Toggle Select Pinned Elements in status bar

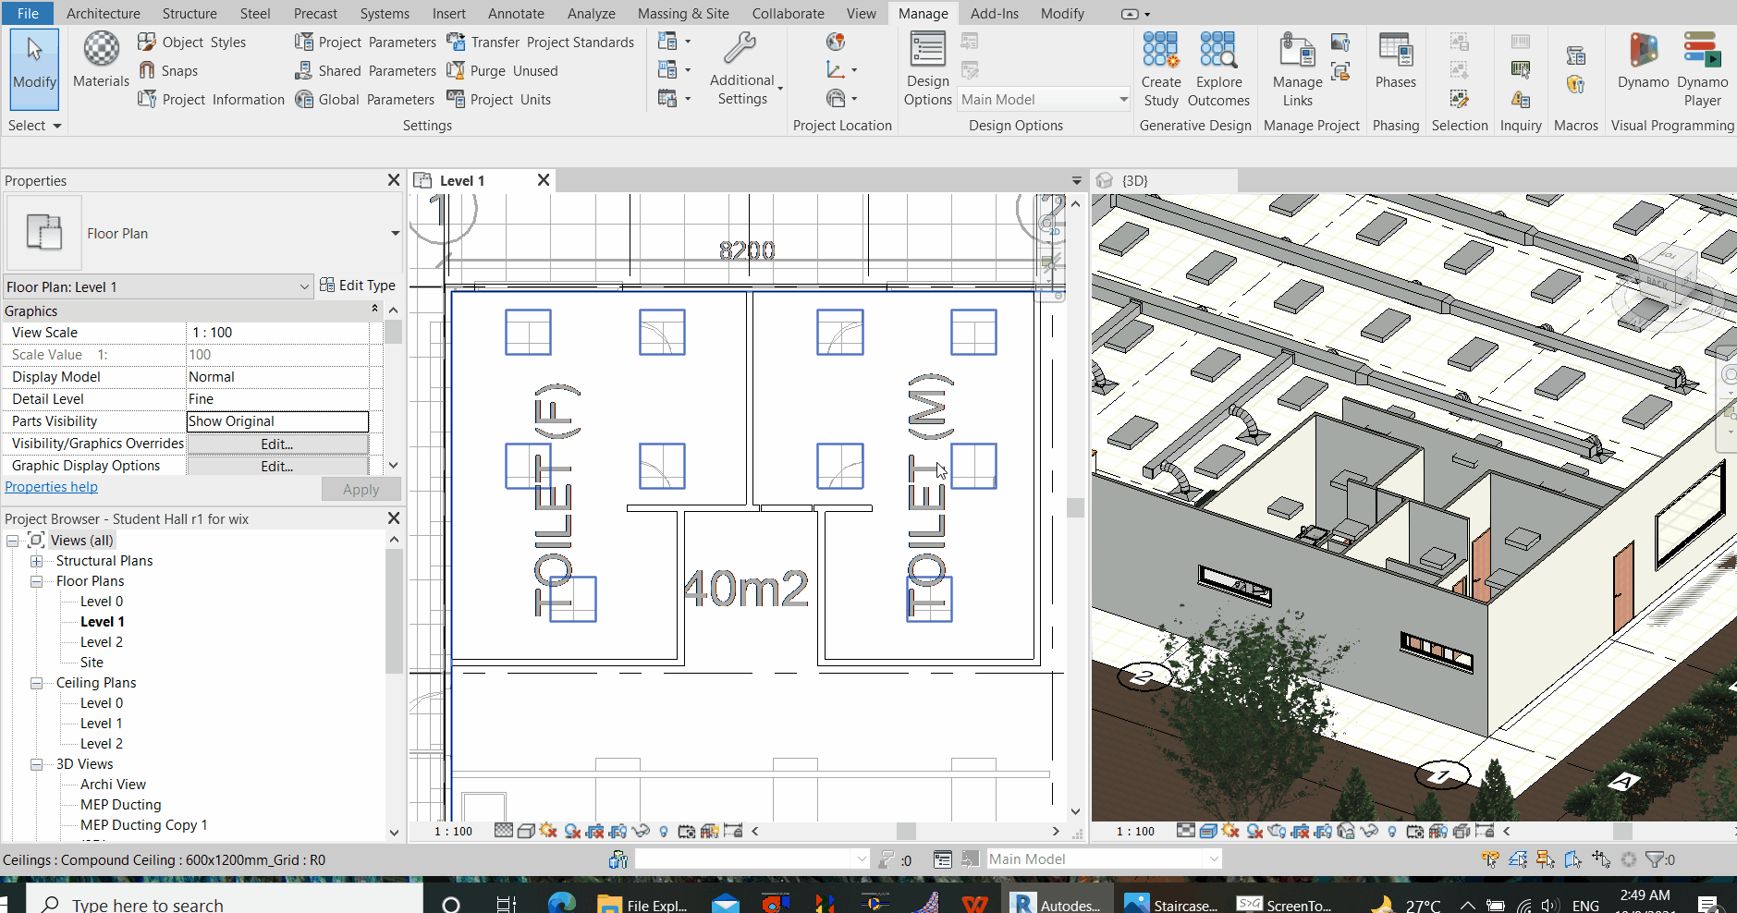[1546, 859]
